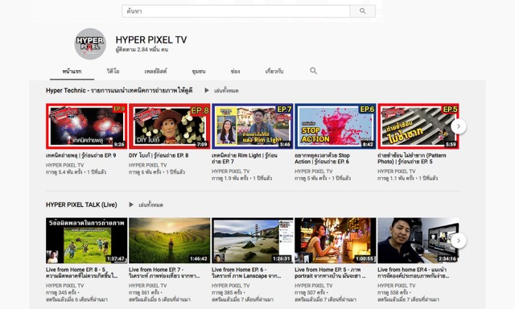The image size is (515, 309).
Task: Click the 1:46:42 duration badge
Action: click(x=199, y=258)
